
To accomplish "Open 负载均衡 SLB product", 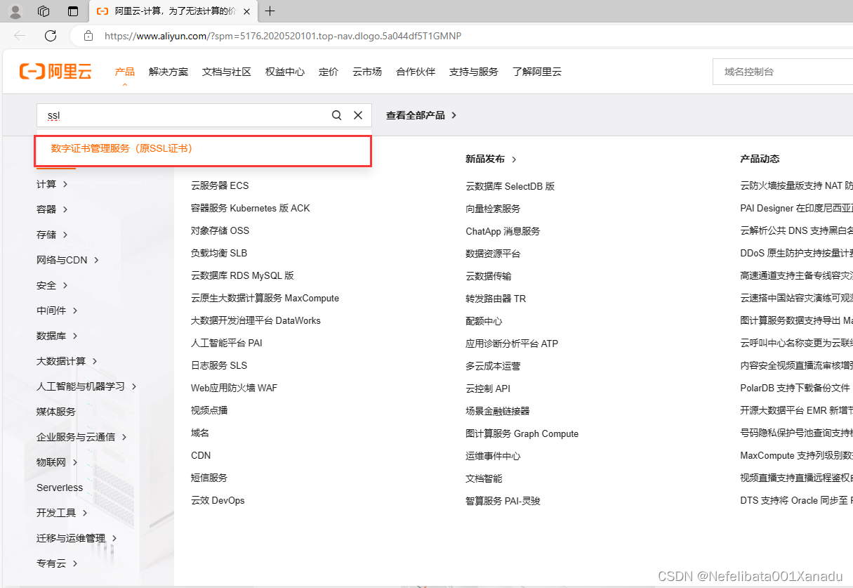I will [x=219, y=253].
